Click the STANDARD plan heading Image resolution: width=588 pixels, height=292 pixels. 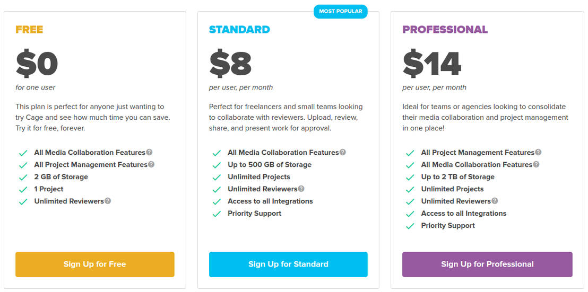click(x=239, y=30)
